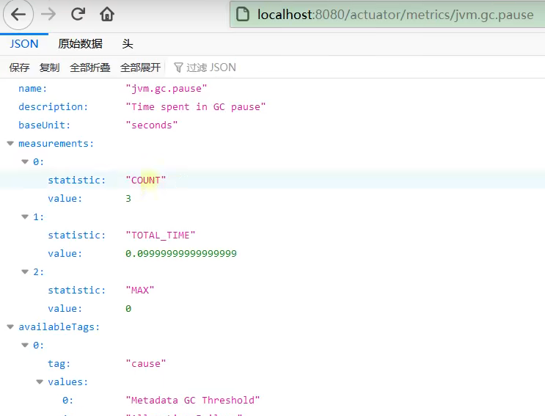
Task: Select the "TOTAL_TIME" statistic value
Action: (161, 236)
